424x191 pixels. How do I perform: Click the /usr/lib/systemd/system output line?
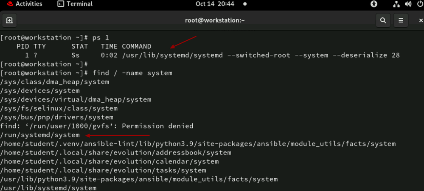(48, 188)
